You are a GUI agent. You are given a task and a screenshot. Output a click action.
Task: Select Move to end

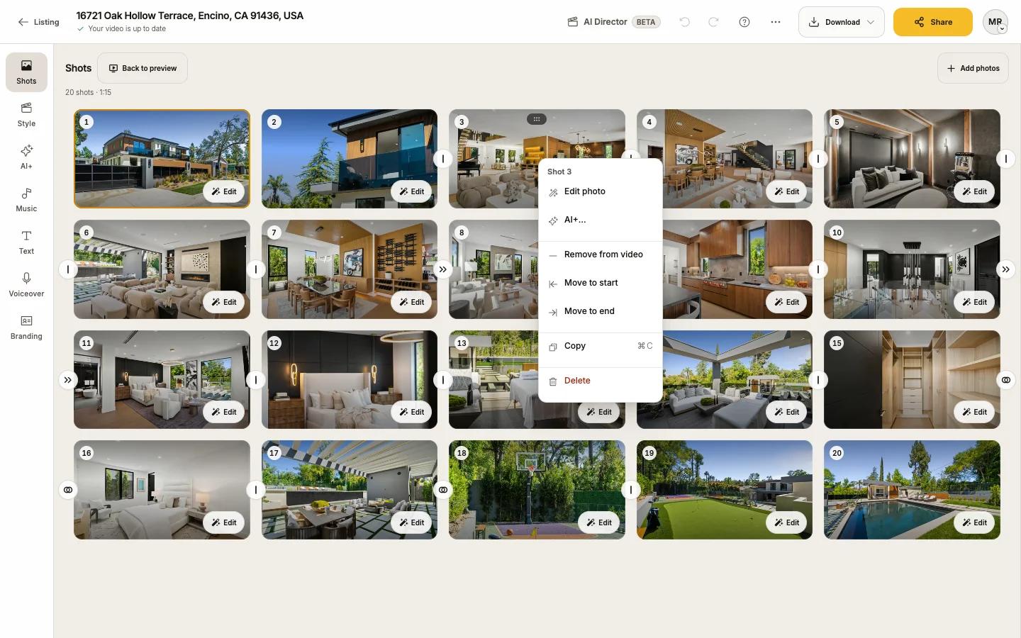(x=601, y=311)
